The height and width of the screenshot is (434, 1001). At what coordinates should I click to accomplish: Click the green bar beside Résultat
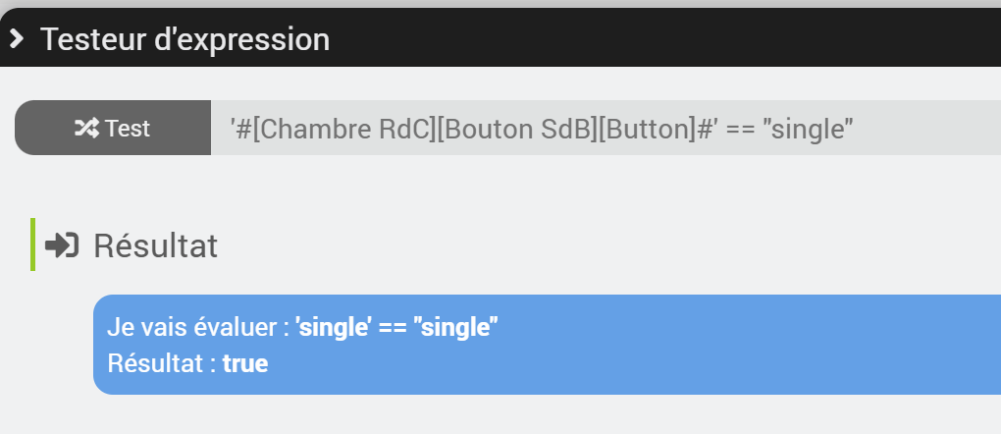pyautogui.click(x=32, y=244)
